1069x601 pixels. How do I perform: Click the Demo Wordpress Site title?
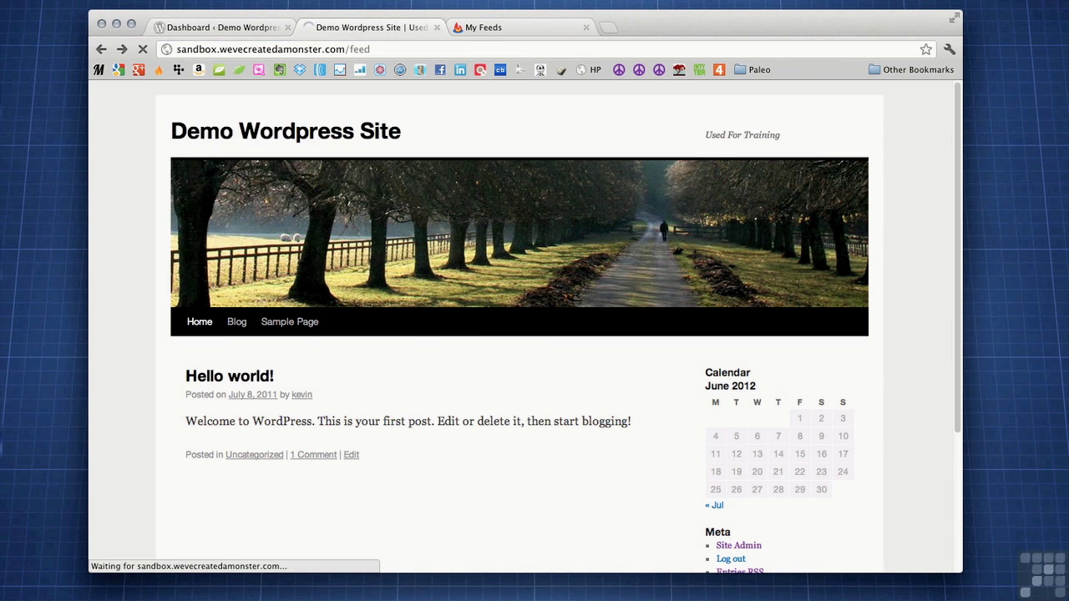tap(286, 131)
